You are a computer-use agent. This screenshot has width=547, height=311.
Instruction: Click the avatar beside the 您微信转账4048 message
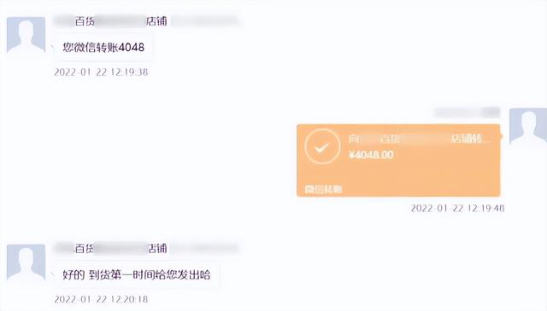[x=26, y=35]
